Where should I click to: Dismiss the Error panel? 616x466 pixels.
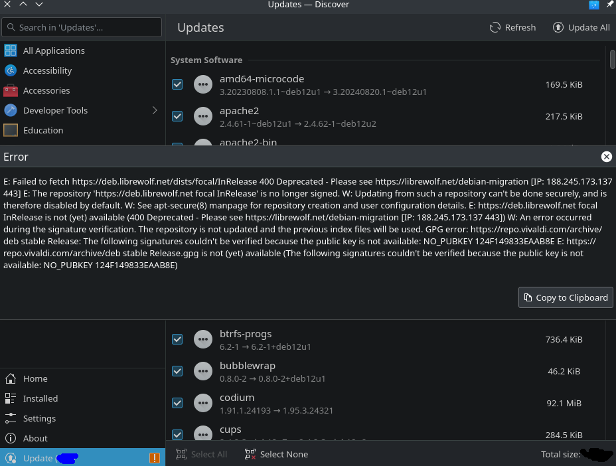click(x=607, y=157)
